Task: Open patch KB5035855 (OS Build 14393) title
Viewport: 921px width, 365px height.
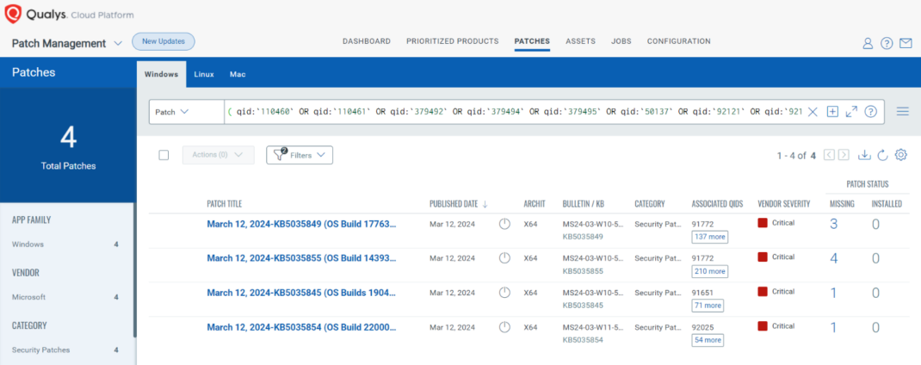Action: click(301, 258)
